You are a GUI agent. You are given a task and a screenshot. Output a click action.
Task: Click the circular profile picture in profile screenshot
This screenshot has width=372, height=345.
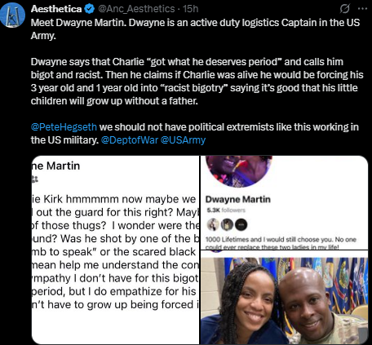click(239, 170)
